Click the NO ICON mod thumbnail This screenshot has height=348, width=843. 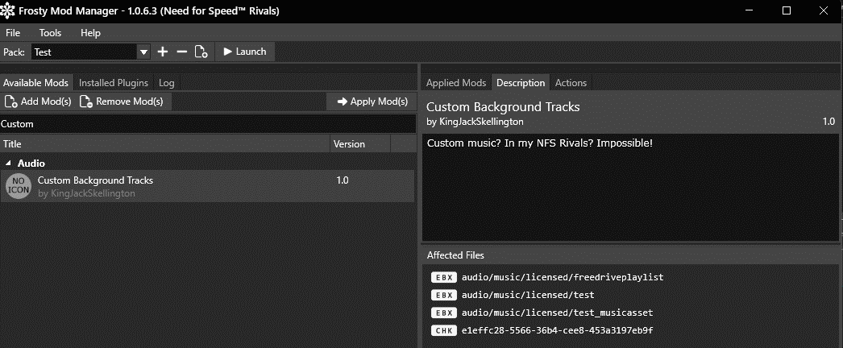click(x=19, y=186)
